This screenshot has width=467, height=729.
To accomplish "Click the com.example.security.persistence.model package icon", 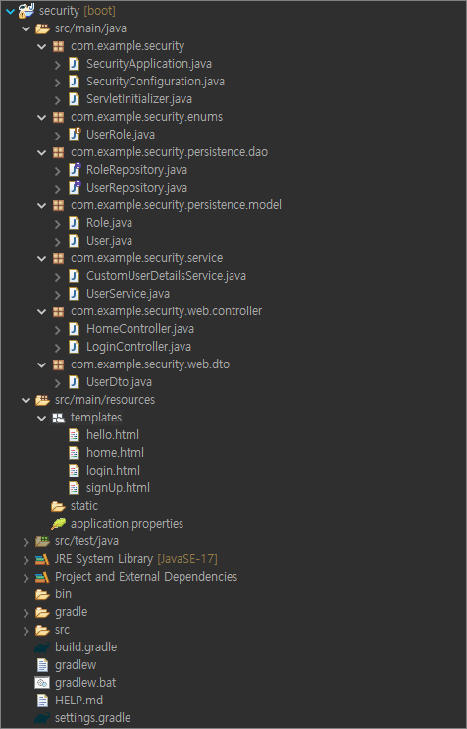I will (58, 205).
